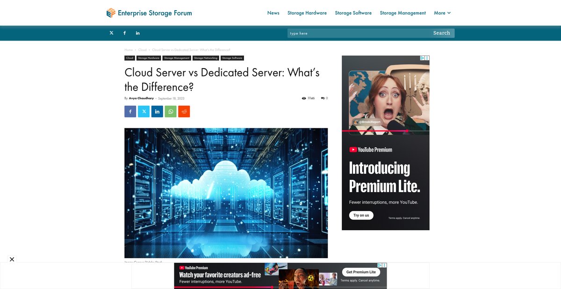
Task: Click the Enterprise Storage Forum logo
Action: click(x=149, y=13)
